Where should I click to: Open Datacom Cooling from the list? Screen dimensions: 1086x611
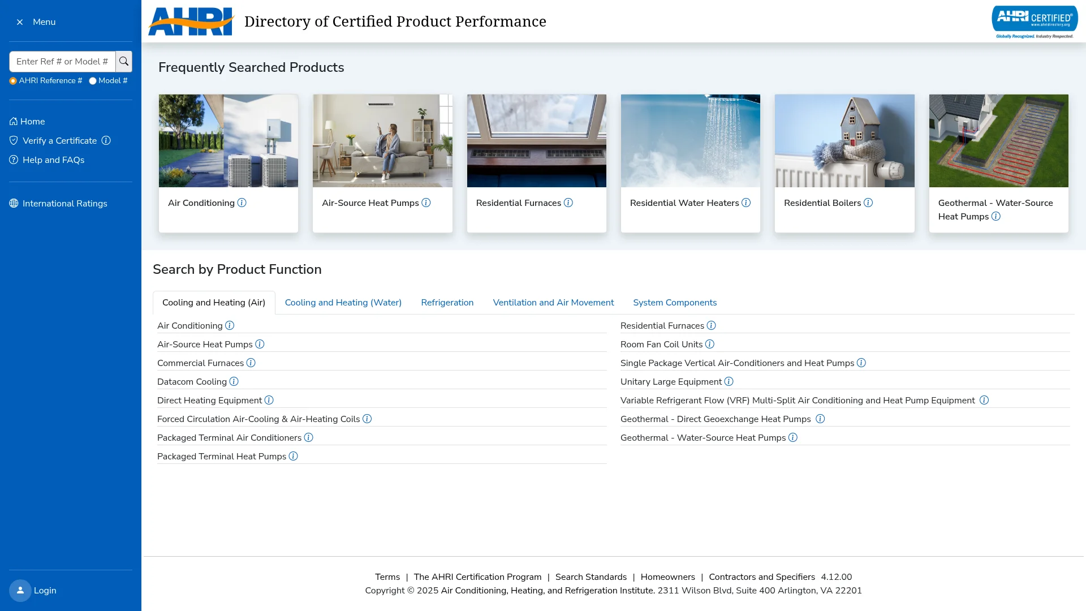pos(192,382)
